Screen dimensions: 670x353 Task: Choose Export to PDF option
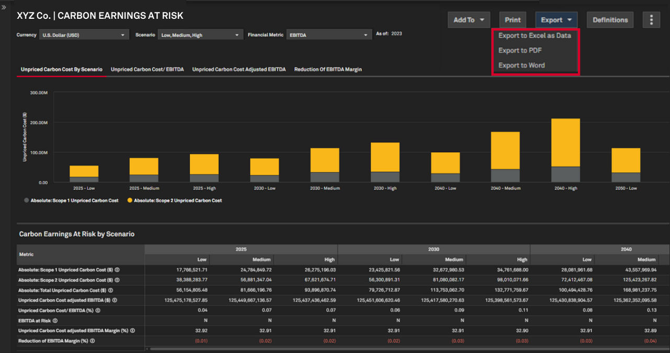tap(520, 51)
